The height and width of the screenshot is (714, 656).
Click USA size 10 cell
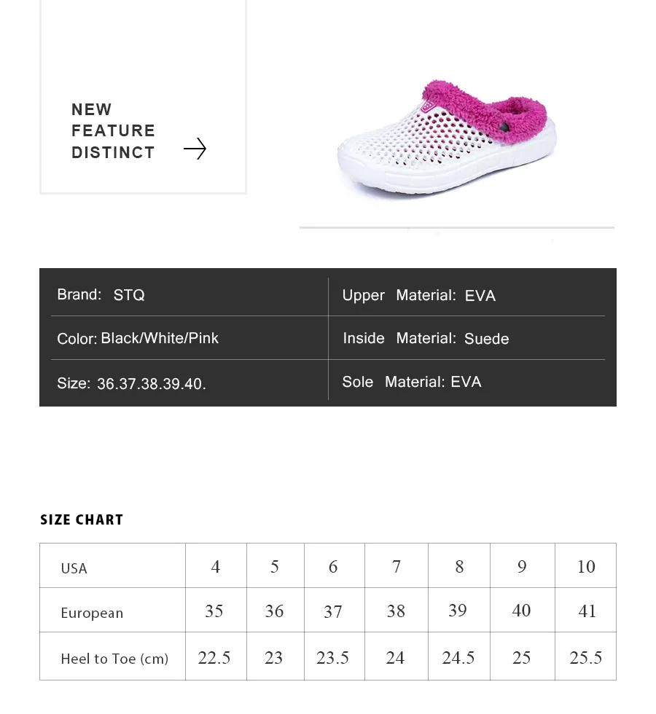(x=586, y=565)
